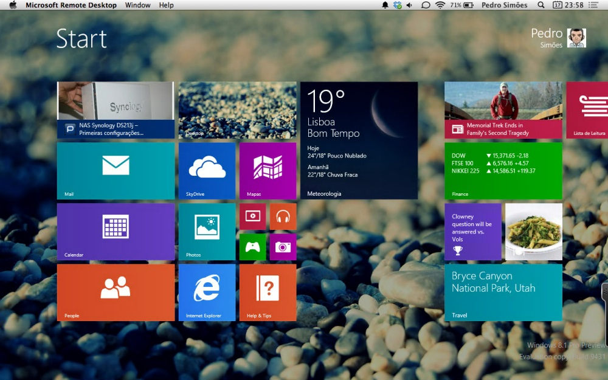Image resolution: width=608 pixels, height=380 pixels.
Task: Click the Dropbox menu bar icon
Action: (x=398, y=5)
